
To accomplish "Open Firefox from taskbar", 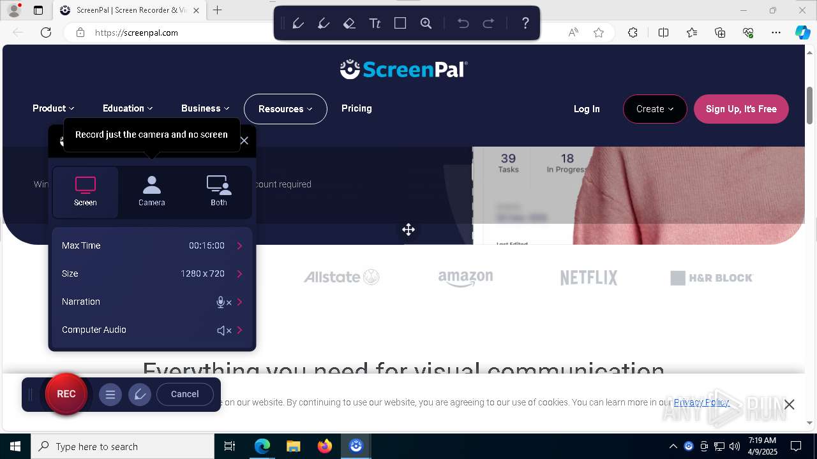I will pos(325,446).
